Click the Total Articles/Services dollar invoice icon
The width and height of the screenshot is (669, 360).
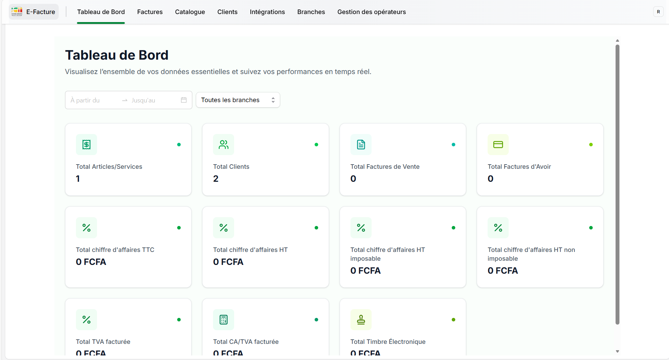pyautogui.click(x=86, y=144)
